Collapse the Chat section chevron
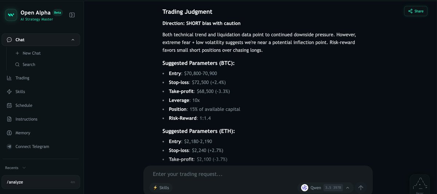The image size is (437, 194). coord(72,40)
